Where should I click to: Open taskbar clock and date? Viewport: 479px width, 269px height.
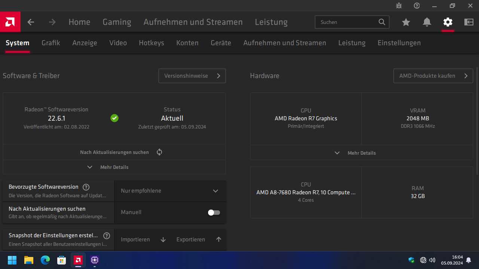click(452, 260)
